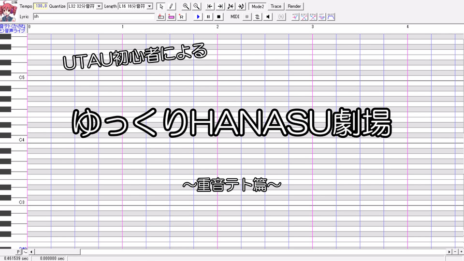Click the Lyric text field
Image resolution: width=464 pixels, height=261 pixels.
(94, 16)
